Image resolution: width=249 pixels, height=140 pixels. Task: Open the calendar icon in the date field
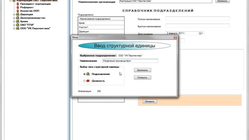[x=200, y=33]
